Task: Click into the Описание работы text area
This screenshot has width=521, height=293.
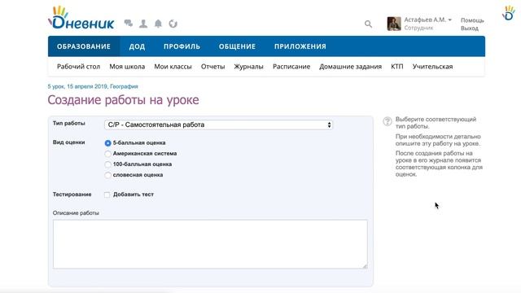Action: (x=210, y=244)
